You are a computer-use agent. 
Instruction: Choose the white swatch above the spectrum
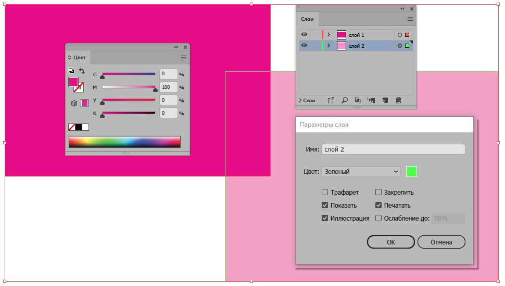coord(85,127)
